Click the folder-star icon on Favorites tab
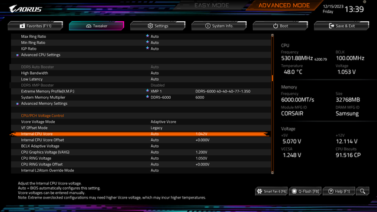The image size is (377, 212). 22,26
